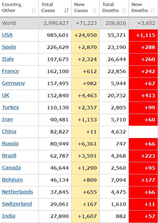The image size is (158, 223).
Task: Select the Switzerland link
Action: pyautogui.click(x=17, y=204)
